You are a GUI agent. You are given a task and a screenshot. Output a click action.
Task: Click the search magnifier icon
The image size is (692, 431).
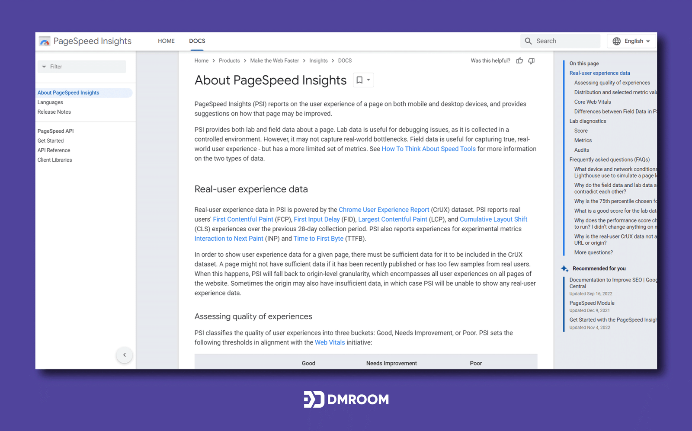coord(528,41)
